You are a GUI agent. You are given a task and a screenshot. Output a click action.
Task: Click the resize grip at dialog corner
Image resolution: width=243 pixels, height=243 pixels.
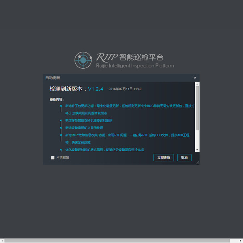tap(198, 163)
